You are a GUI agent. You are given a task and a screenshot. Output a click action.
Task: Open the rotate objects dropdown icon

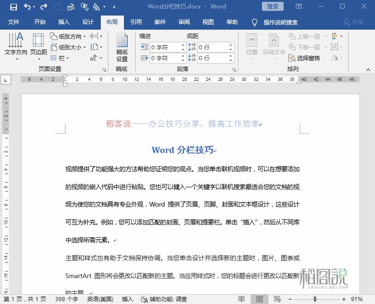pos(337,58)
